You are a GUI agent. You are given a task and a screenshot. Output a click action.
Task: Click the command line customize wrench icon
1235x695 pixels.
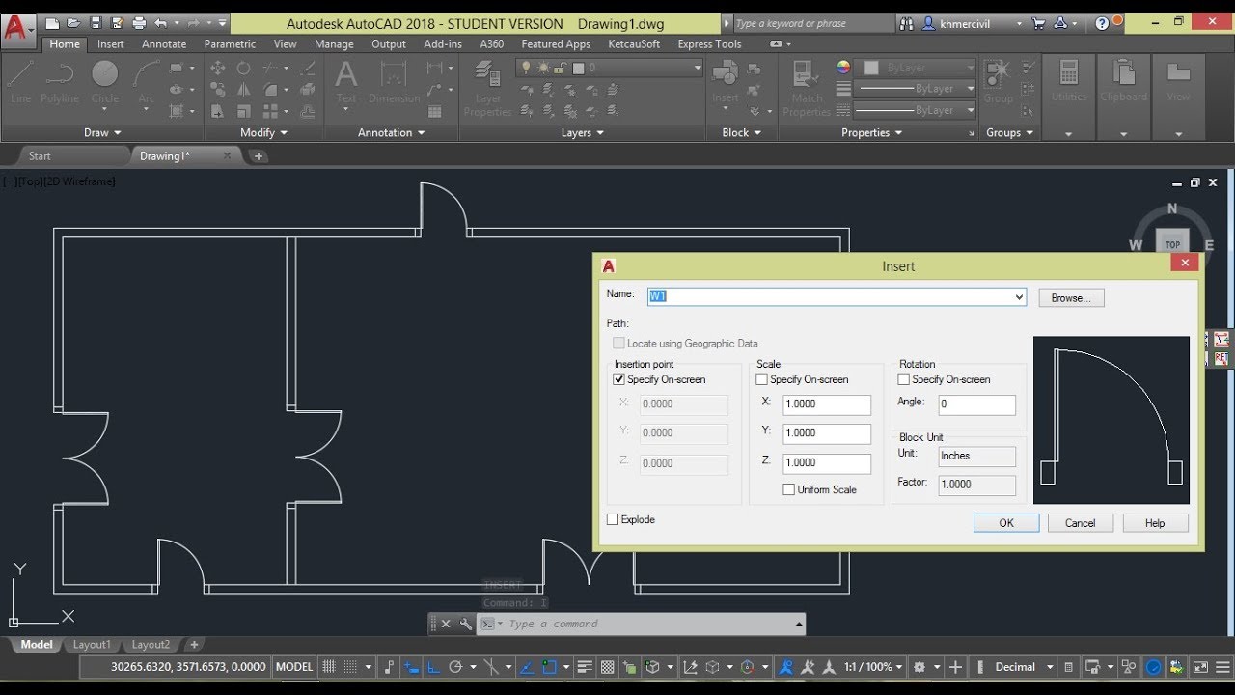point(466,624)
